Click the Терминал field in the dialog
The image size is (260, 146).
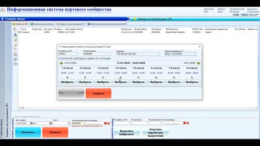click(138, 54)
